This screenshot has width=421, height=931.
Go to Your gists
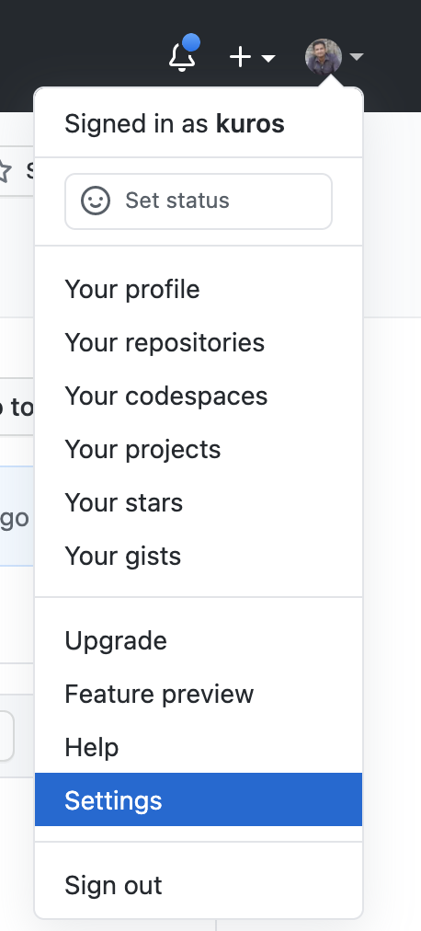(199, 557)
